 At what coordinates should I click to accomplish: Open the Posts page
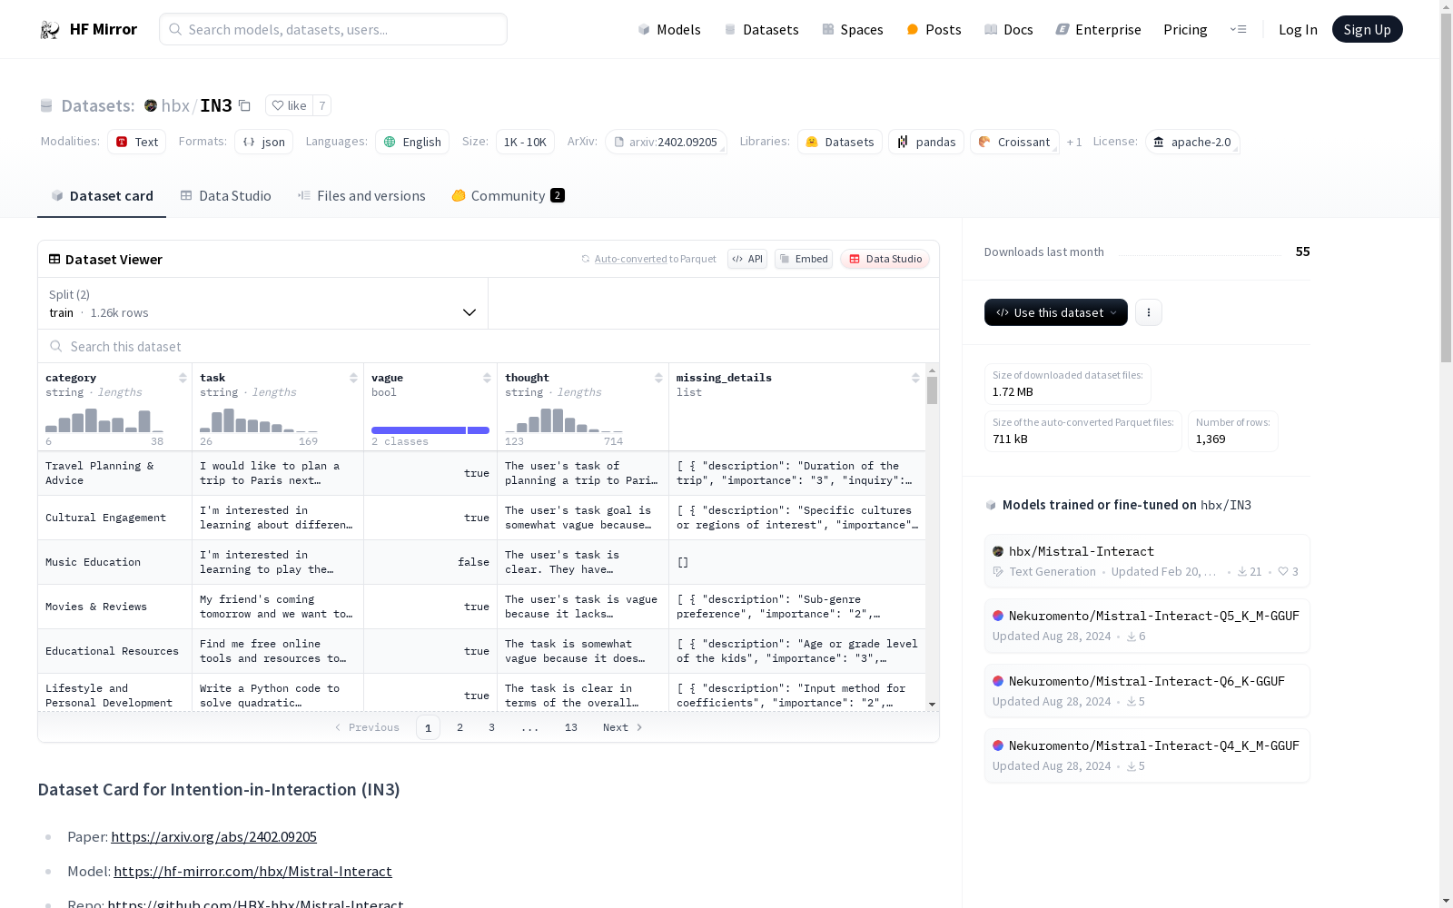934,29
